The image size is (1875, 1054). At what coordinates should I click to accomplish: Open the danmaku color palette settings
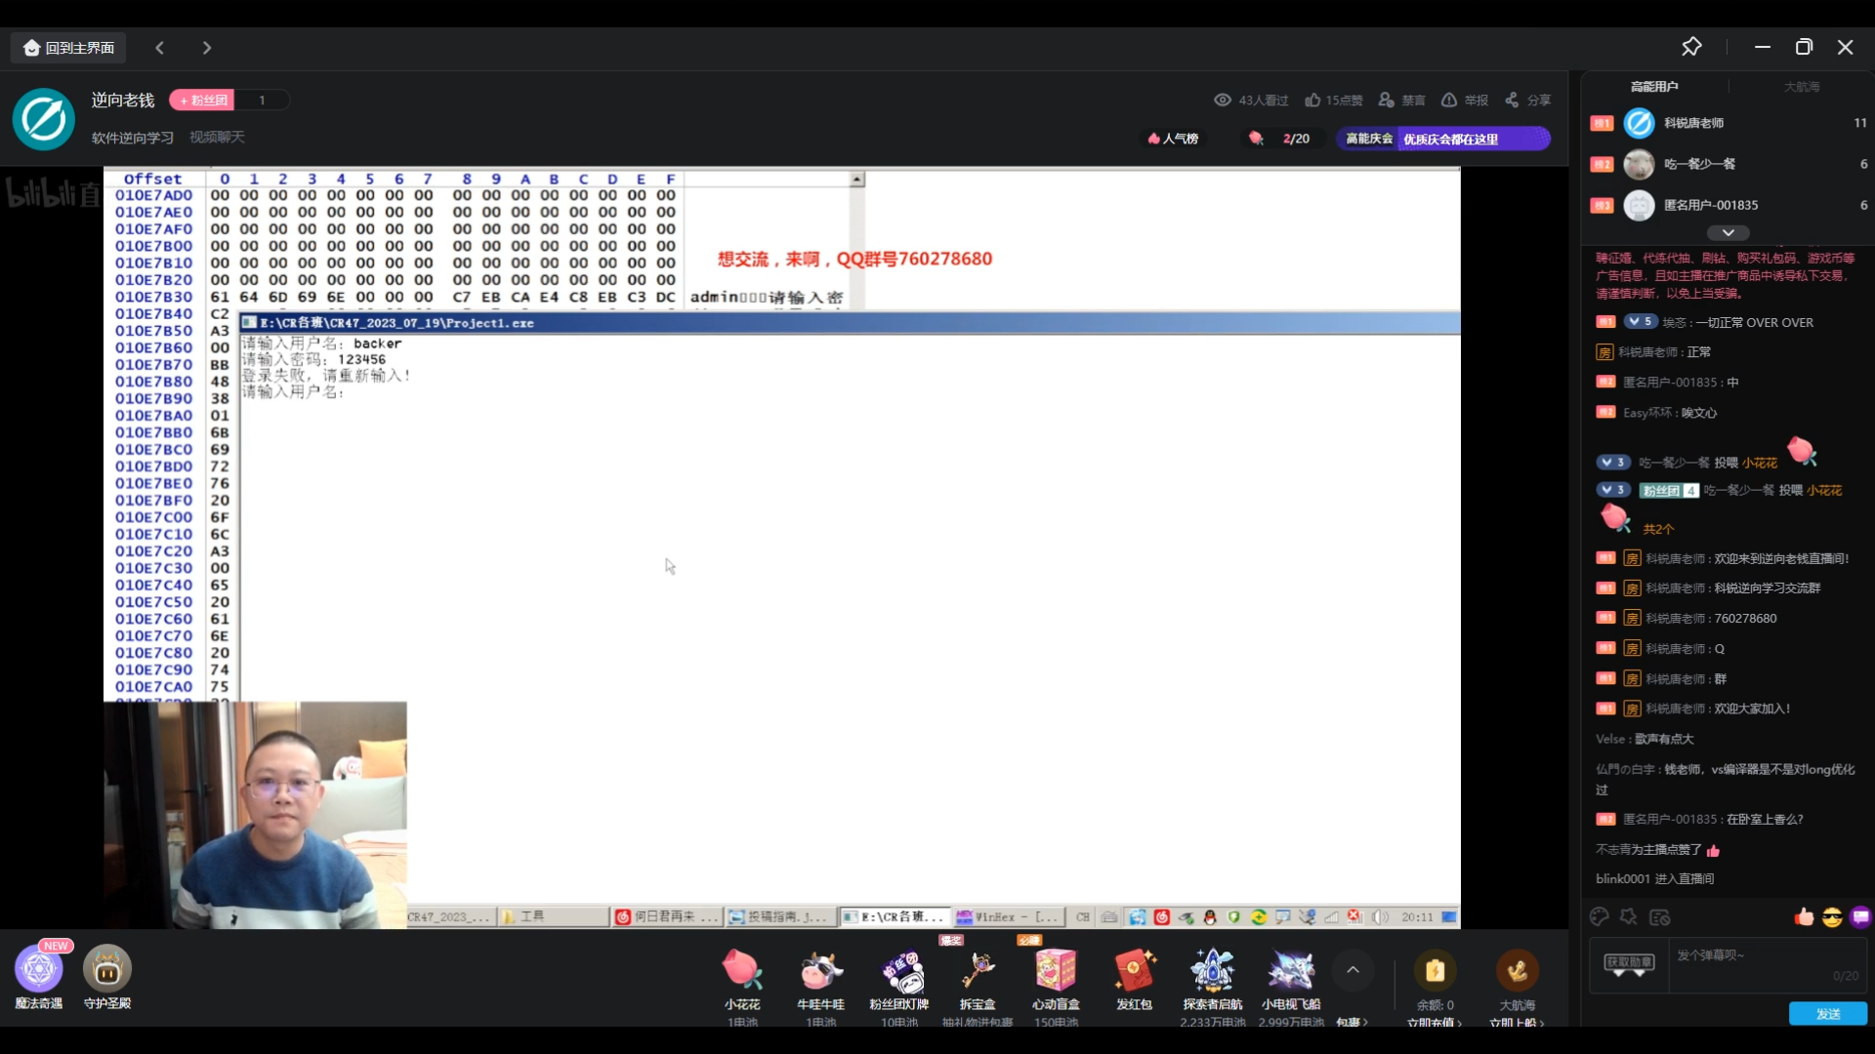[x=1599, y=916]
